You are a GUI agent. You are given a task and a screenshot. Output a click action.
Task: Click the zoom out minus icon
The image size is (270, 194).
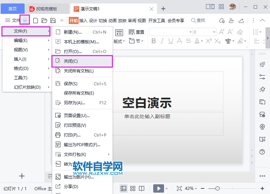pos(203,188)
